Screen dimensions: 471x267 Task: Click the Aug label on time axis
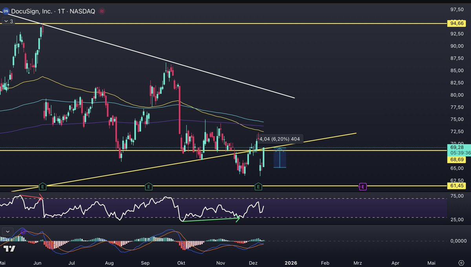pos(110,262)
